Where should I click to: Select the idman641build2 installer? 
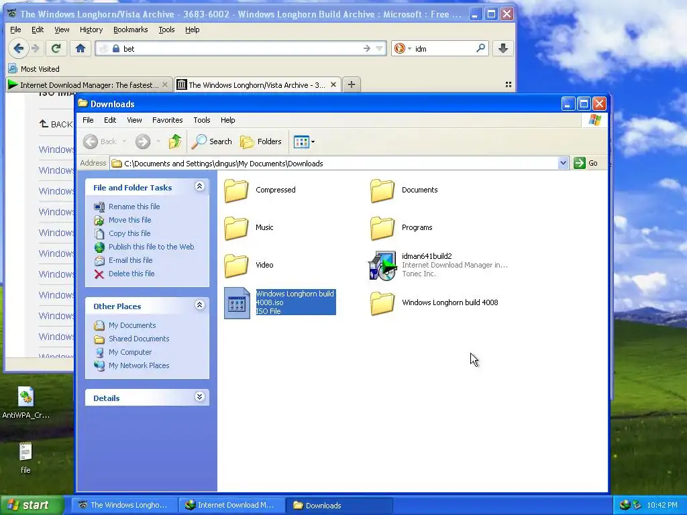(x=438, y=265)
